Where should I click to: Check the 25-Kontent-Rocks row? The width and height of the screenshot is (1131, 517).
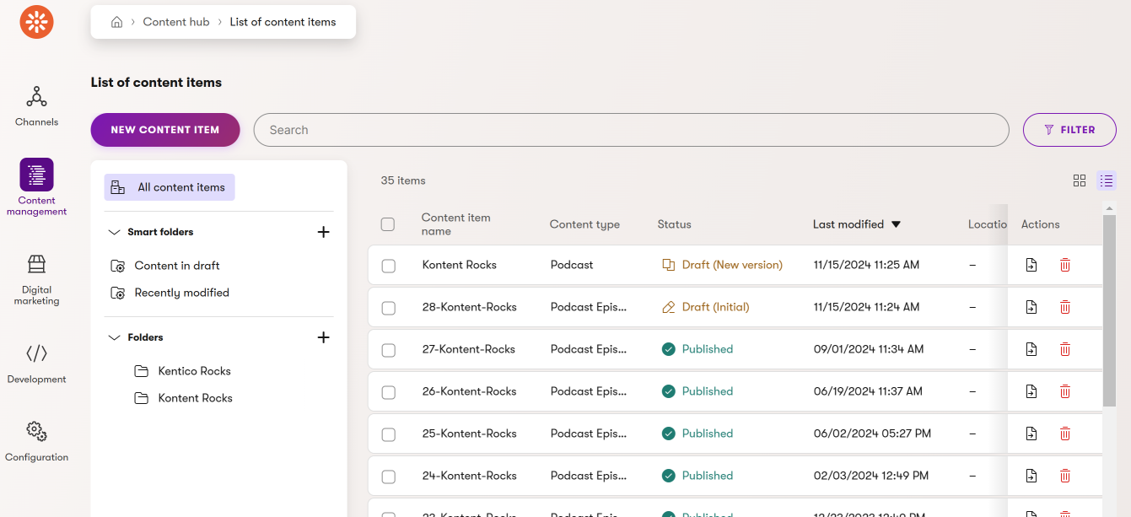click(389, 434)
